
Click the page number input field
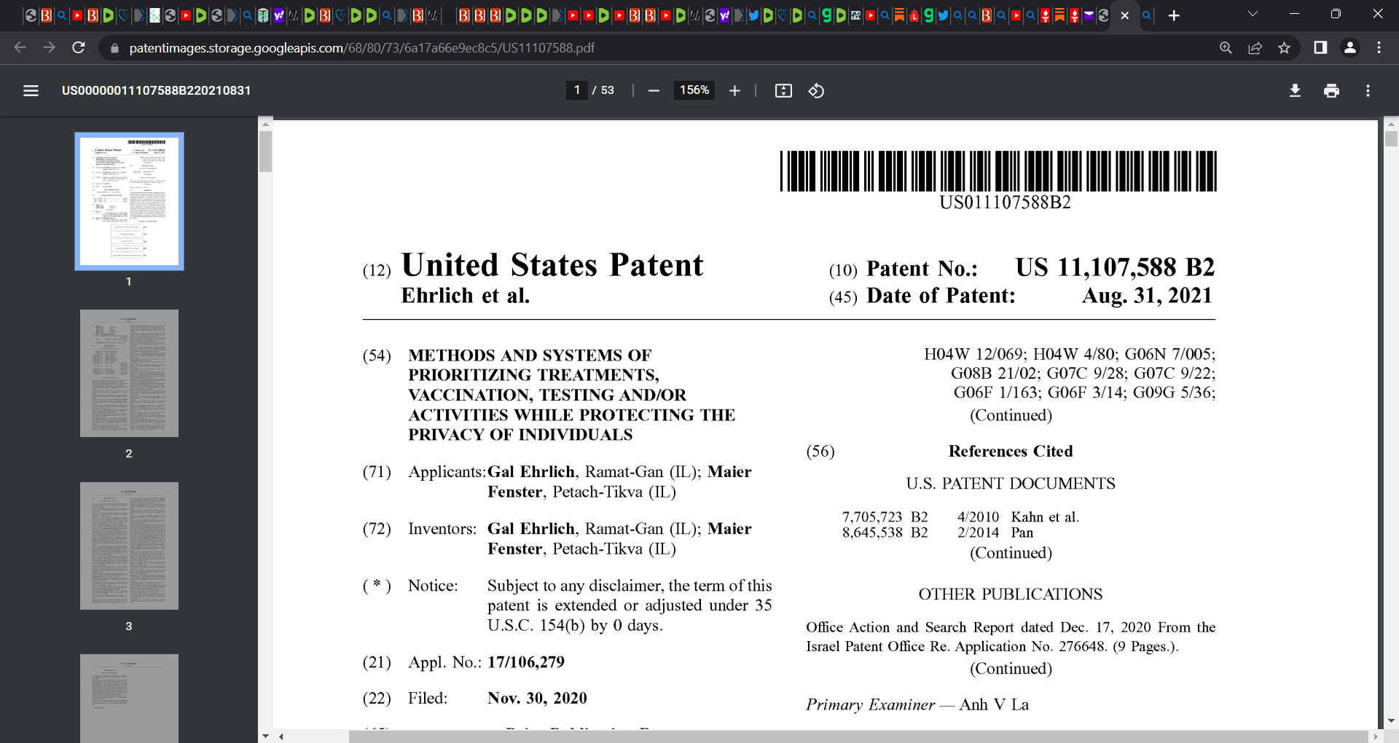(x=577, y=90)
